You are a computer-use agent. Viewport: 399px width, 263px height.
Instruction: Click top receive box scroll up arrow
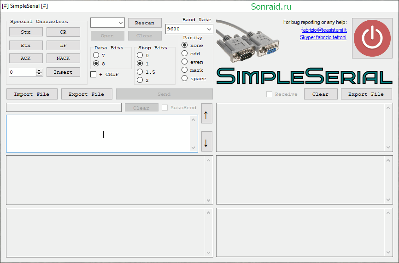point(388,108)
